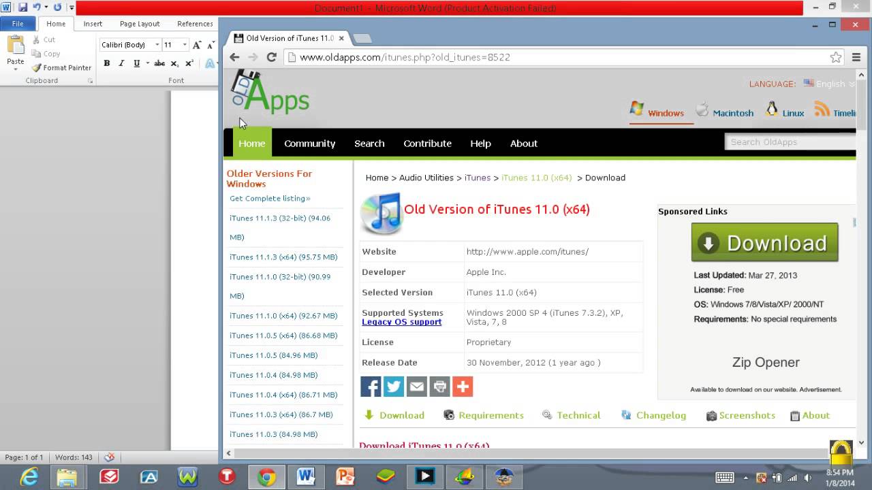Open the Legacy OS support link
This screenshot has height=490, width=872.
pyautogui.click(x=401, y=322)
